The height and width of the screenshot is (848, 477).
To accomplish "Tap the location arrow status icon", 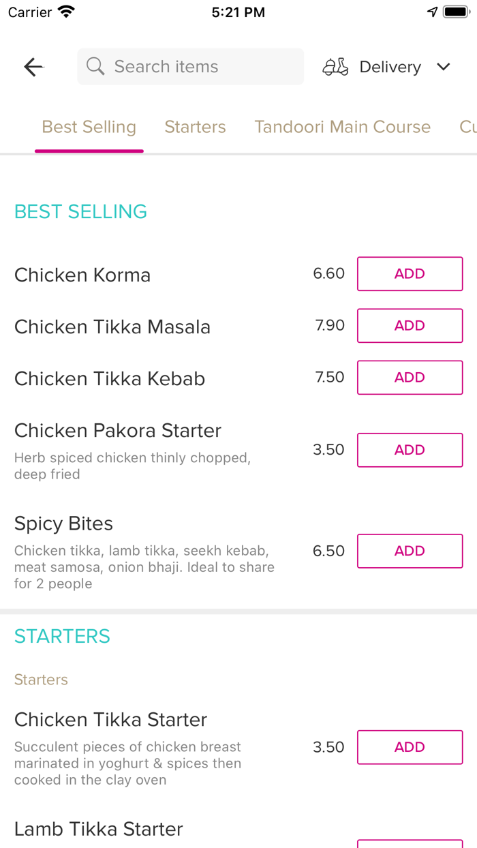I will [432, 12].
